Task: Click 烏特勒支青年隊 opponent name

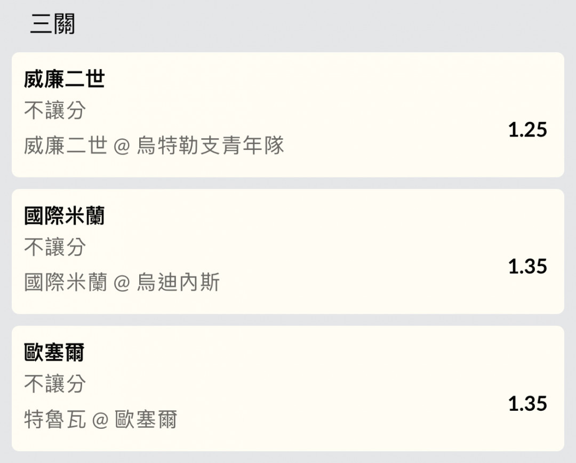Action: (x=211, y=146)
